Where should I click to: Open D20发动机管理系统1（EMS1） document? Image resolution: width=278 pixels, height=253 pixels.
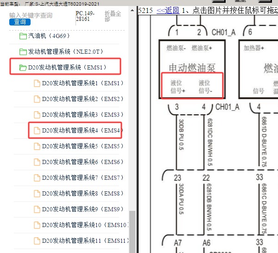click(x=82, y=83)
